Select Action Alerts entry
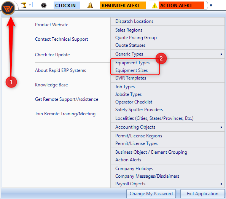 168,160
